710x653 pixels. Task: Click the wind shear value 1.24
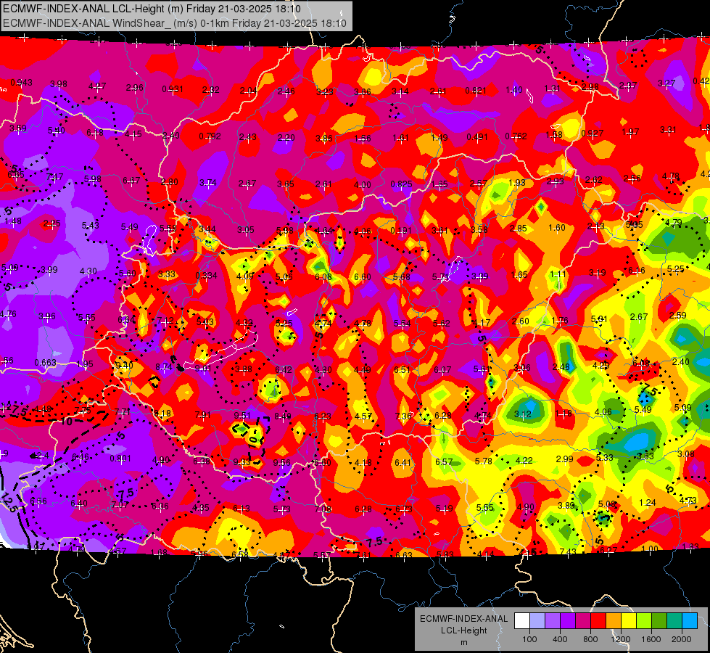(x=648, y=502)
